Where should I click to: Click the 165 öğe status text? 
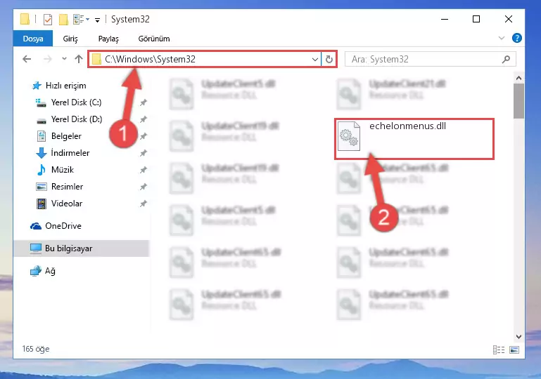[36, 349]
